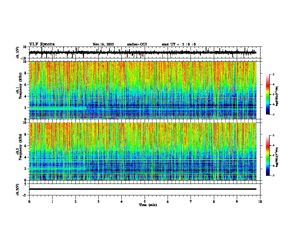Click the "0" tick on the time axis
The width and height of the screenshot is (293, 226).
[29, 202]
